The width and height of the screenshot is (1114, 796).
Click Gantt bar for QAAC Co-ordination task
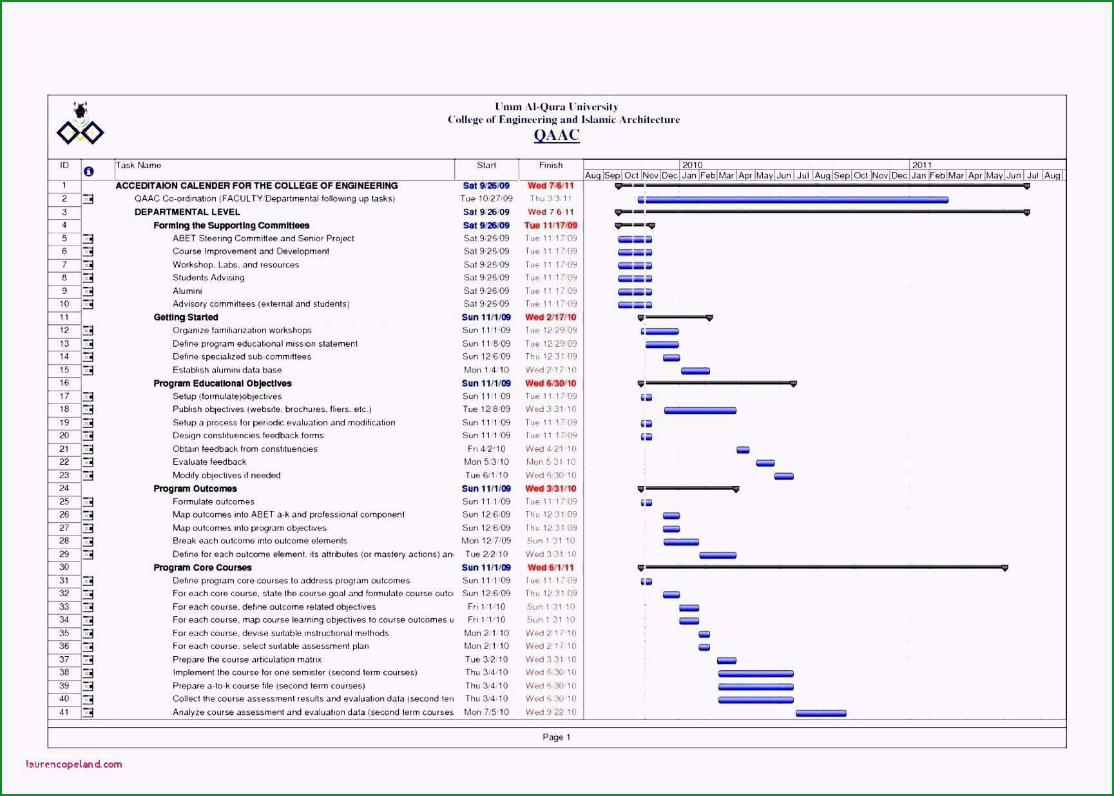point(793,200)
